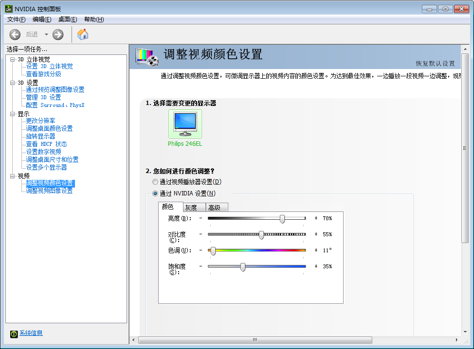474x349 pixels.
Task: Increase contrast with the plus button
Action: (x=316, y=234)
